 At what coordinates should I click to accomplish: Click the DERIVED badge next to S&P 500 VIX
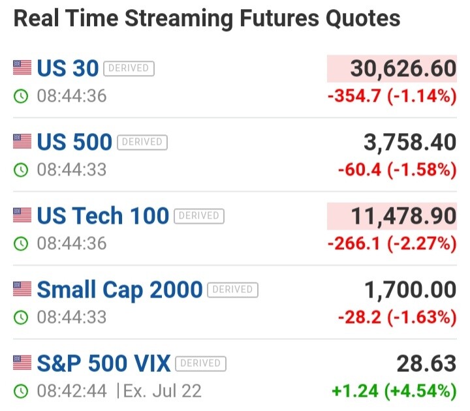200,363
